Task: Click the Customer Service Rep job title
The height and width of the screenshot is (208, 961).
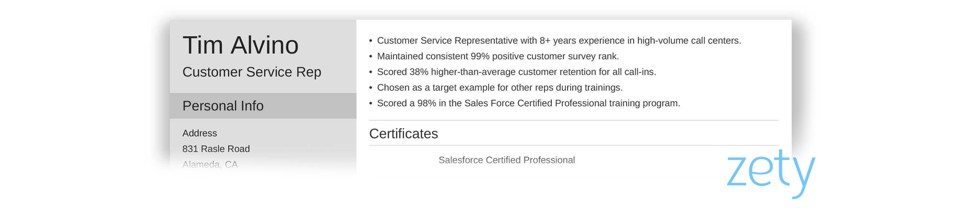Action: pyautogui.click(x=252, y=72)
